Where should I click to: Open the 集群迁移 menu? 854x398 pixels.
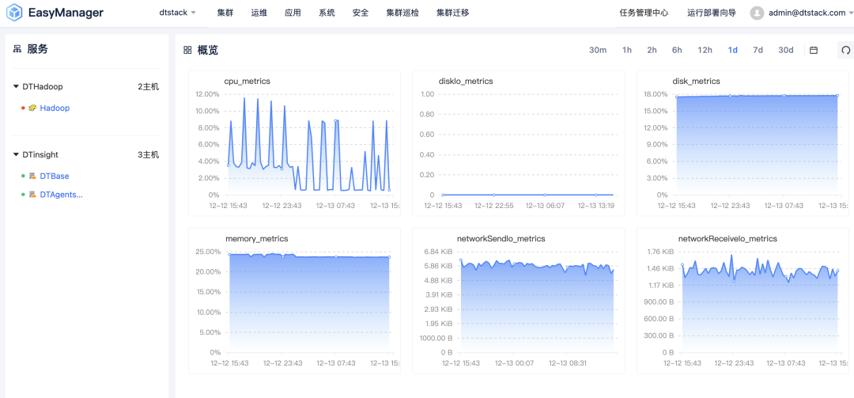click(453, 13)
